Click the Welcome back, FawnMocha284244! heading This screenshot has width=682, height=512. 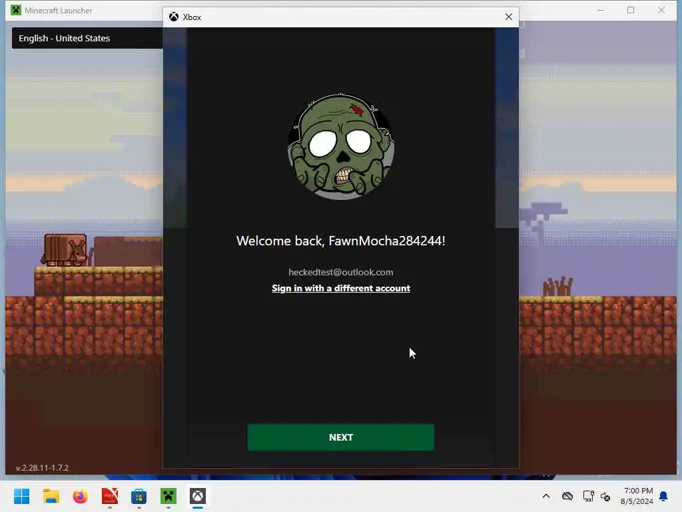[341, 241]
